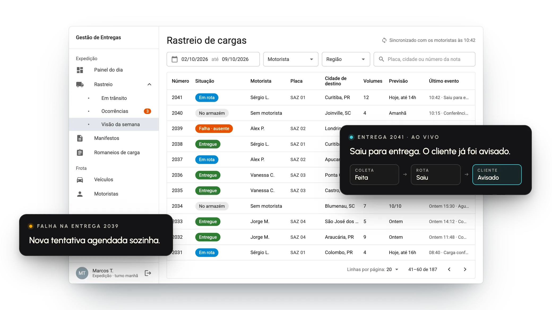Screen dimensions: 552x310
Task: Open the date range picker field
Action: pyautogui.click(x=213, y=59)
